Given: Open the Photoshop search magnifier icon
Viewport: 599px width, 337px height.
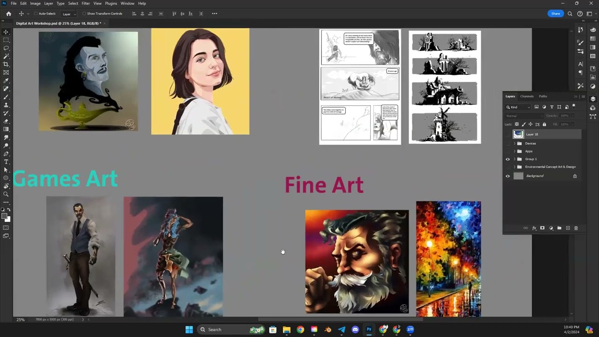Looking at the screenshot, I should [570, 14].
